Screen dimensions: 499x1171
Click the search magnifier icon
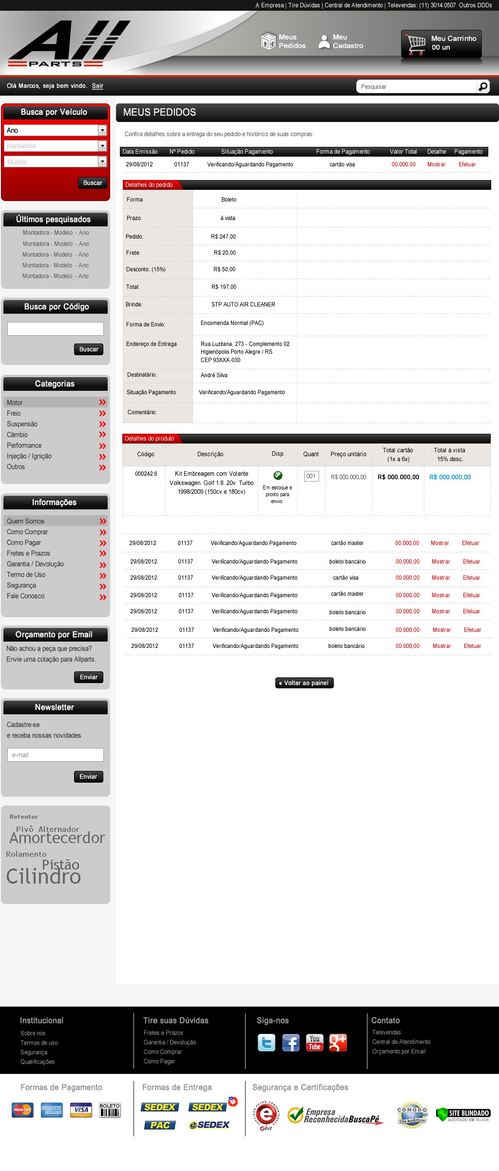[x=482, y=86]
